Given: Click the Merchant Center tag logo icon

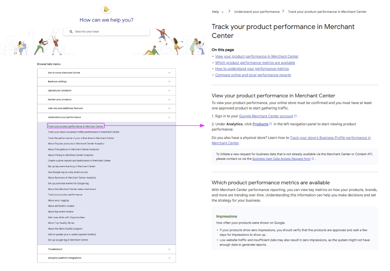Looking at the screenshot, I should point(106,9).
